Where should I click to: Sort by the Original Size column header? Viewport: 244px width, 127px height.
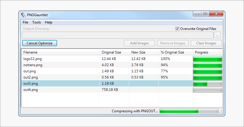pos(114,52)
